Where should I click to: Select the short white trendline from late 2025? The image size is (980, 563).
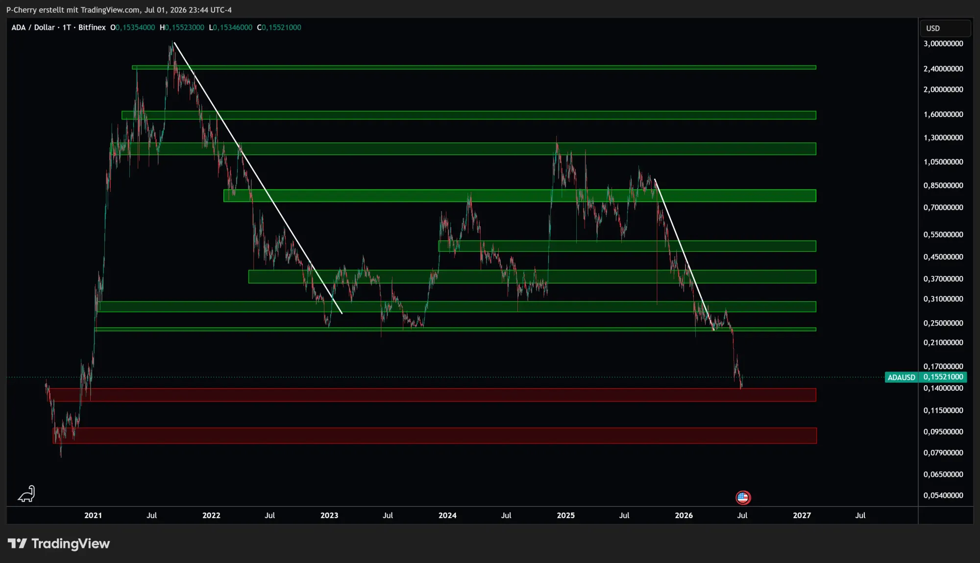(685, 255)
